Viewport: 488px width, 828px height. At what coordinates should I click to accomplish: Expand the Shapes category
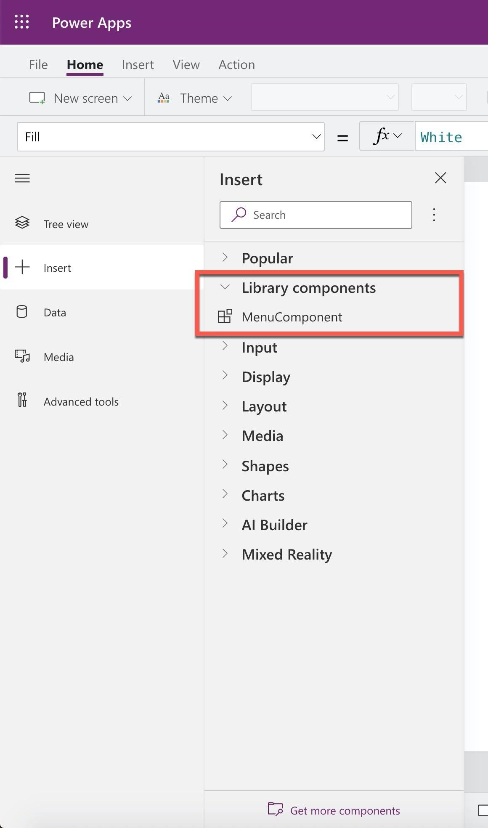[225, 464]
